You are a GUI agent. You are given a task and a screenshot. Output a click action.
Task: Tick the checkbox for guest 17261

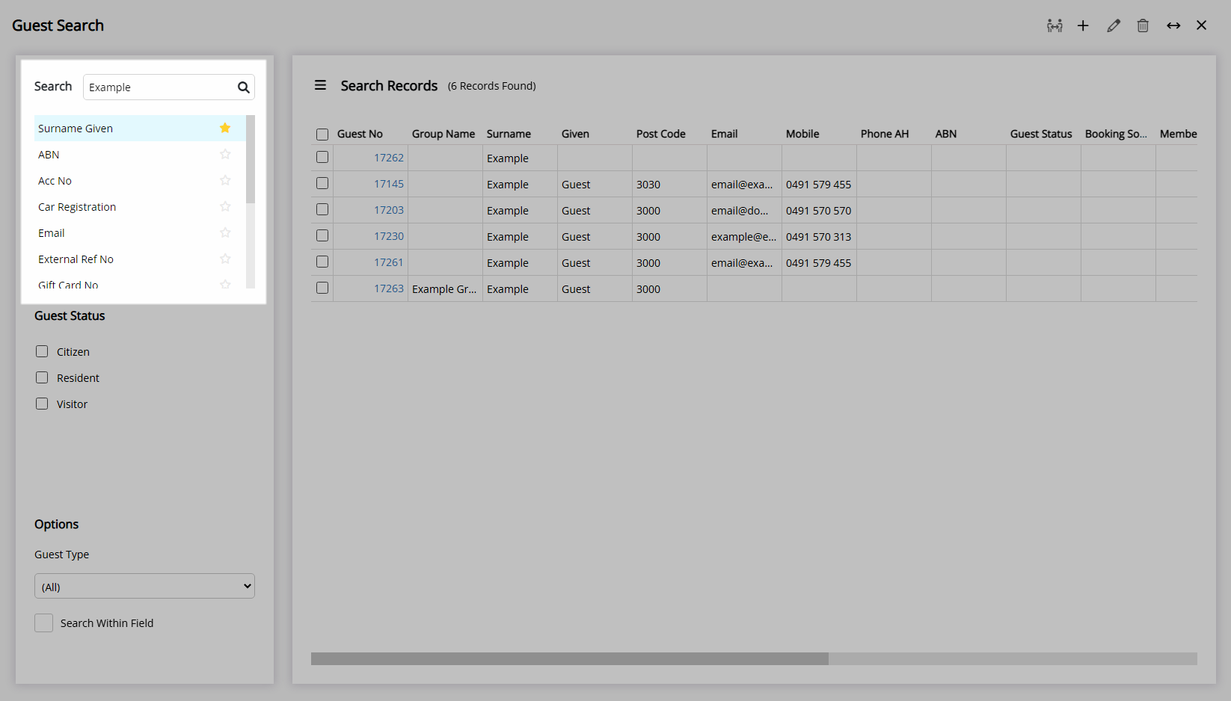point(322,262)
